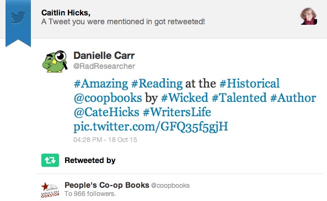Viewport: 327px width, 201px height.
Task: Follow the #Historical hashtag link
Action: tap(249, 83)
